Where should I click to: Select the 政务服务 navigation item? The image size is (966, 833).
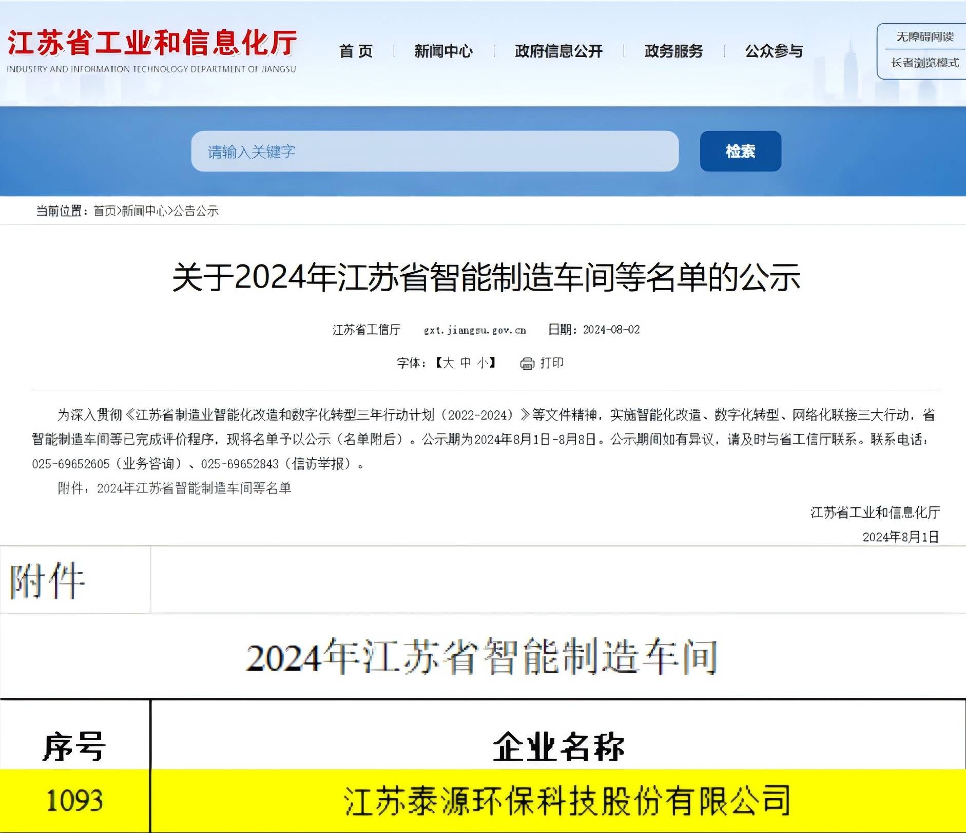[x=673, y=51]
